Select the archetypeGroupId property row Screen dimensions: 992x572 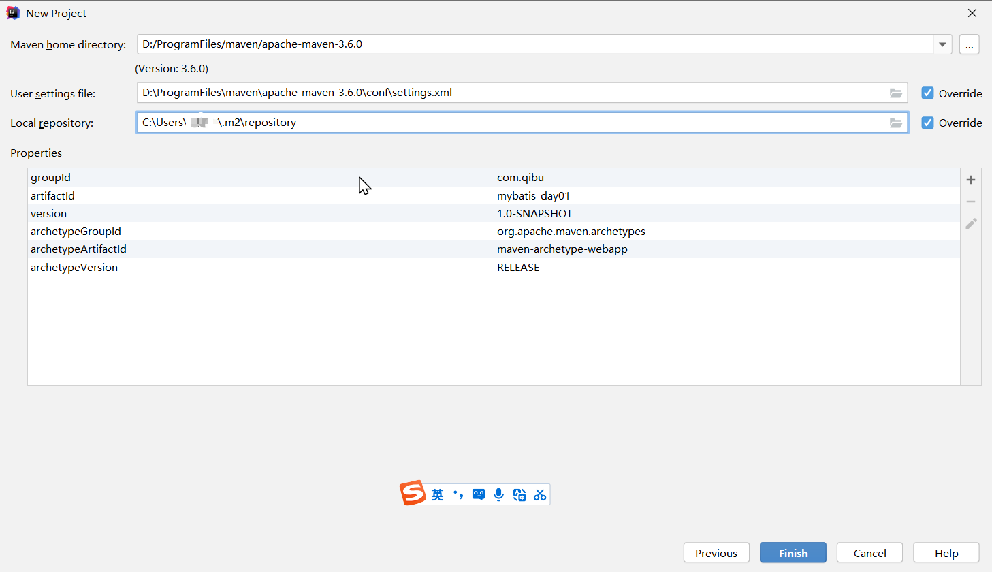point(494,231)
